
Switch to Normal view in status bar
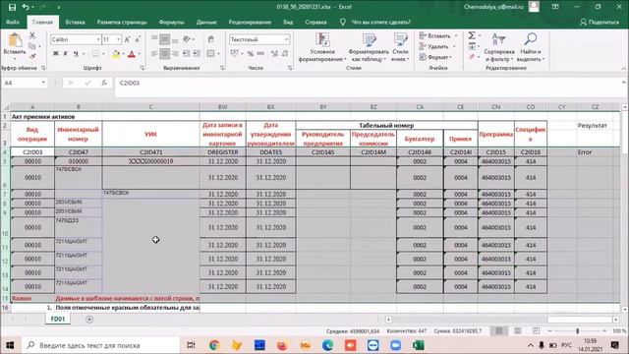pyautogui.click(x=499, y=330)
